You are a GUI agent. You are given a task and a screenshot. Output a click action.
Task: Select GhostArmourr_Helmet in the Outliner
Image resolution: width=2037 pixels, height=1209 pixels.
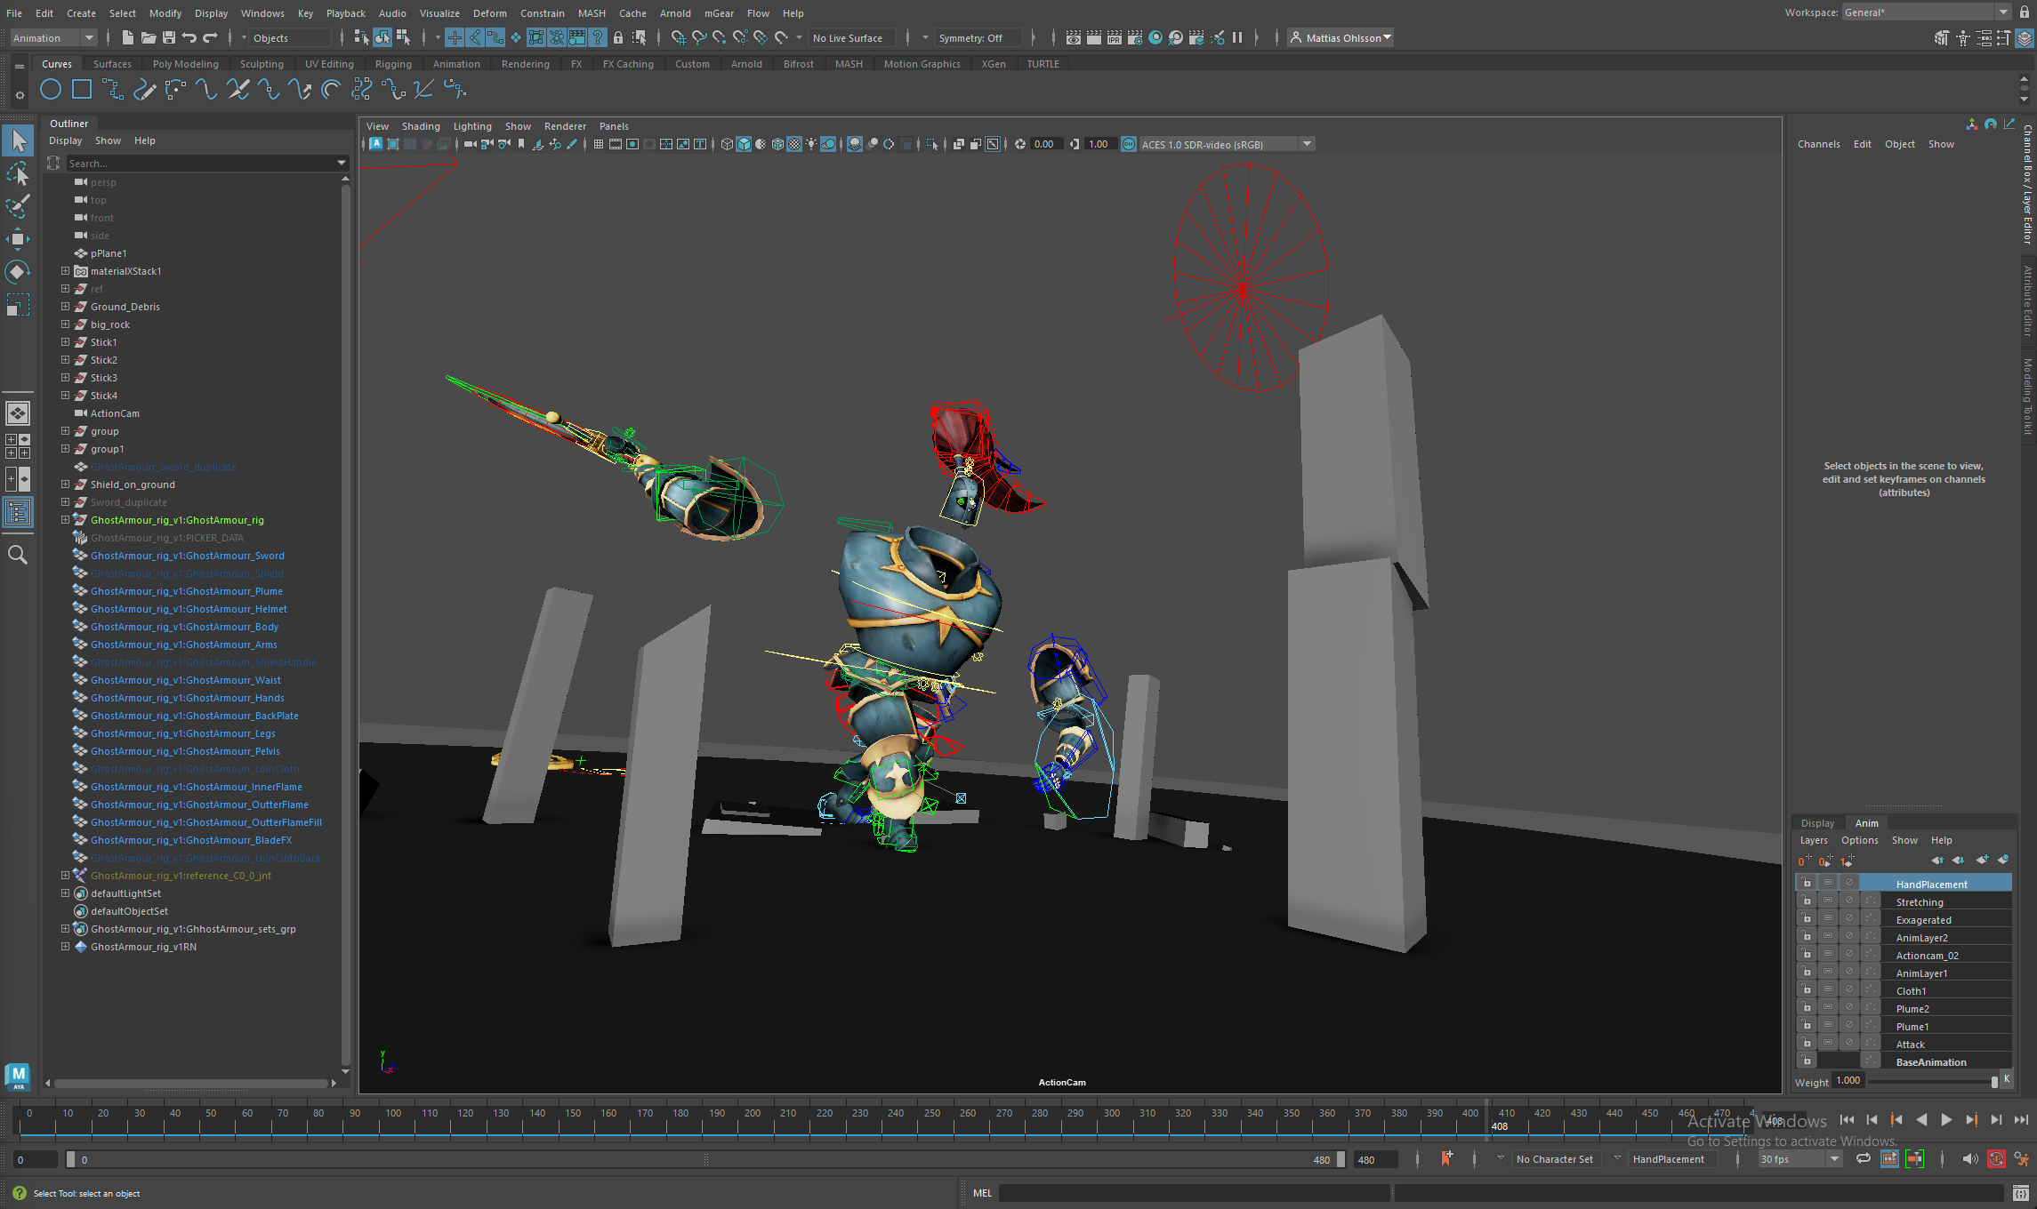coord(189,609)
